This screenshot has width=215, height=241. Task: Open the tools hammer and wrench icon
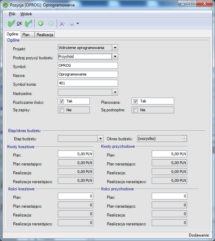(62, 23)
